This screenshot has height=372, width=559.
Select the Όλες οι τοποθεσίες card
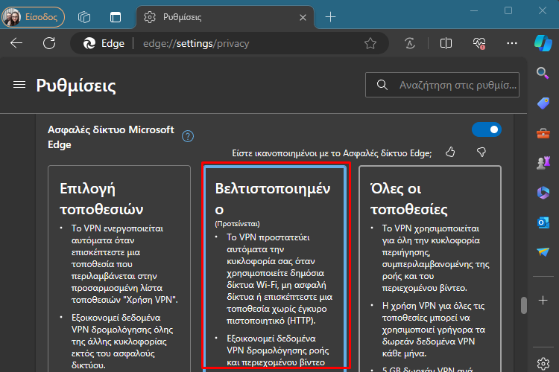point(430,269)
